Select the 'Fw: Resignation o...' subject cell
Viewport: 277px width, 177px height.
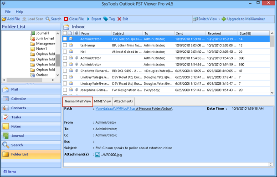pyautogui.click(x=127, y=90)
